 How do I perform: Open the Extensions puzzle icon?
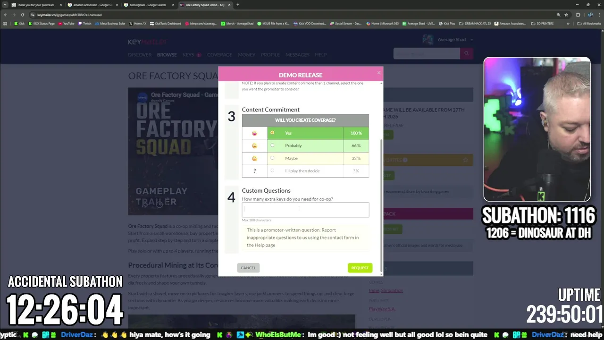(578, 15)
